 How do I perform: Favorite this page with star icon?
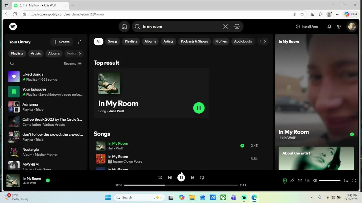302,14
